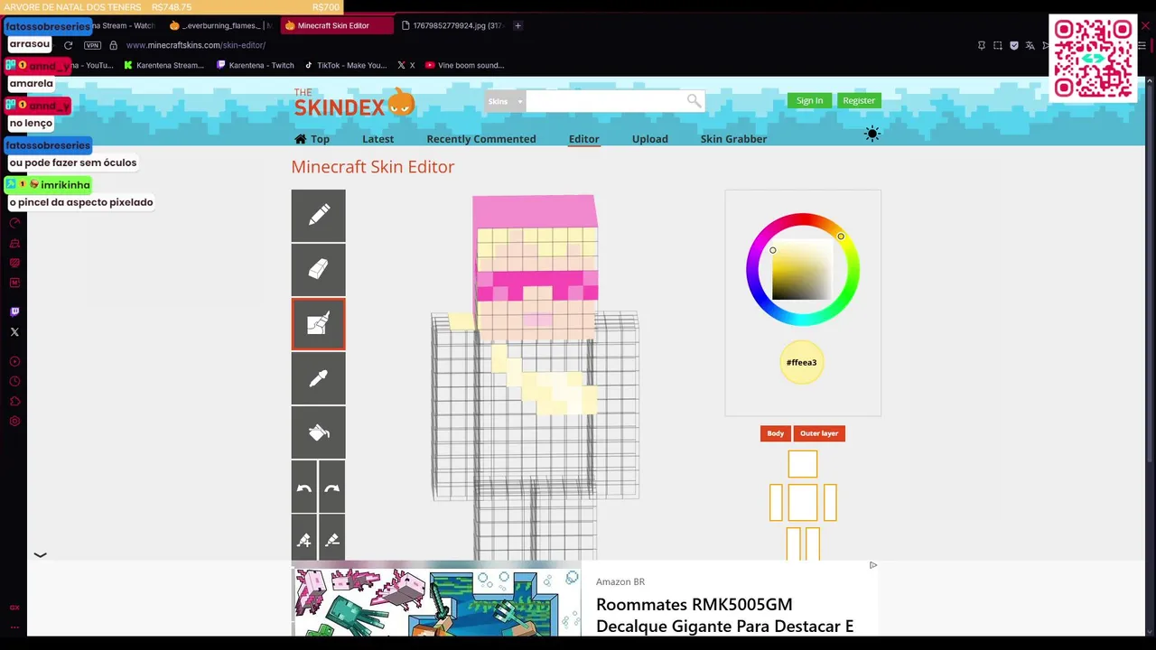This screenshot has height=650, width=1156.
Task: Open the Skins search category dropdown
Action: point(505,101)
